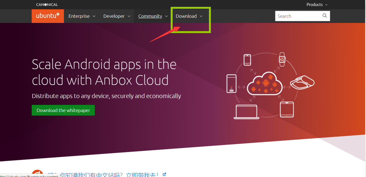Viewport: 366px width, 177px height.
Task: Click the Canonical logo
Action: (x=46, y=4)
